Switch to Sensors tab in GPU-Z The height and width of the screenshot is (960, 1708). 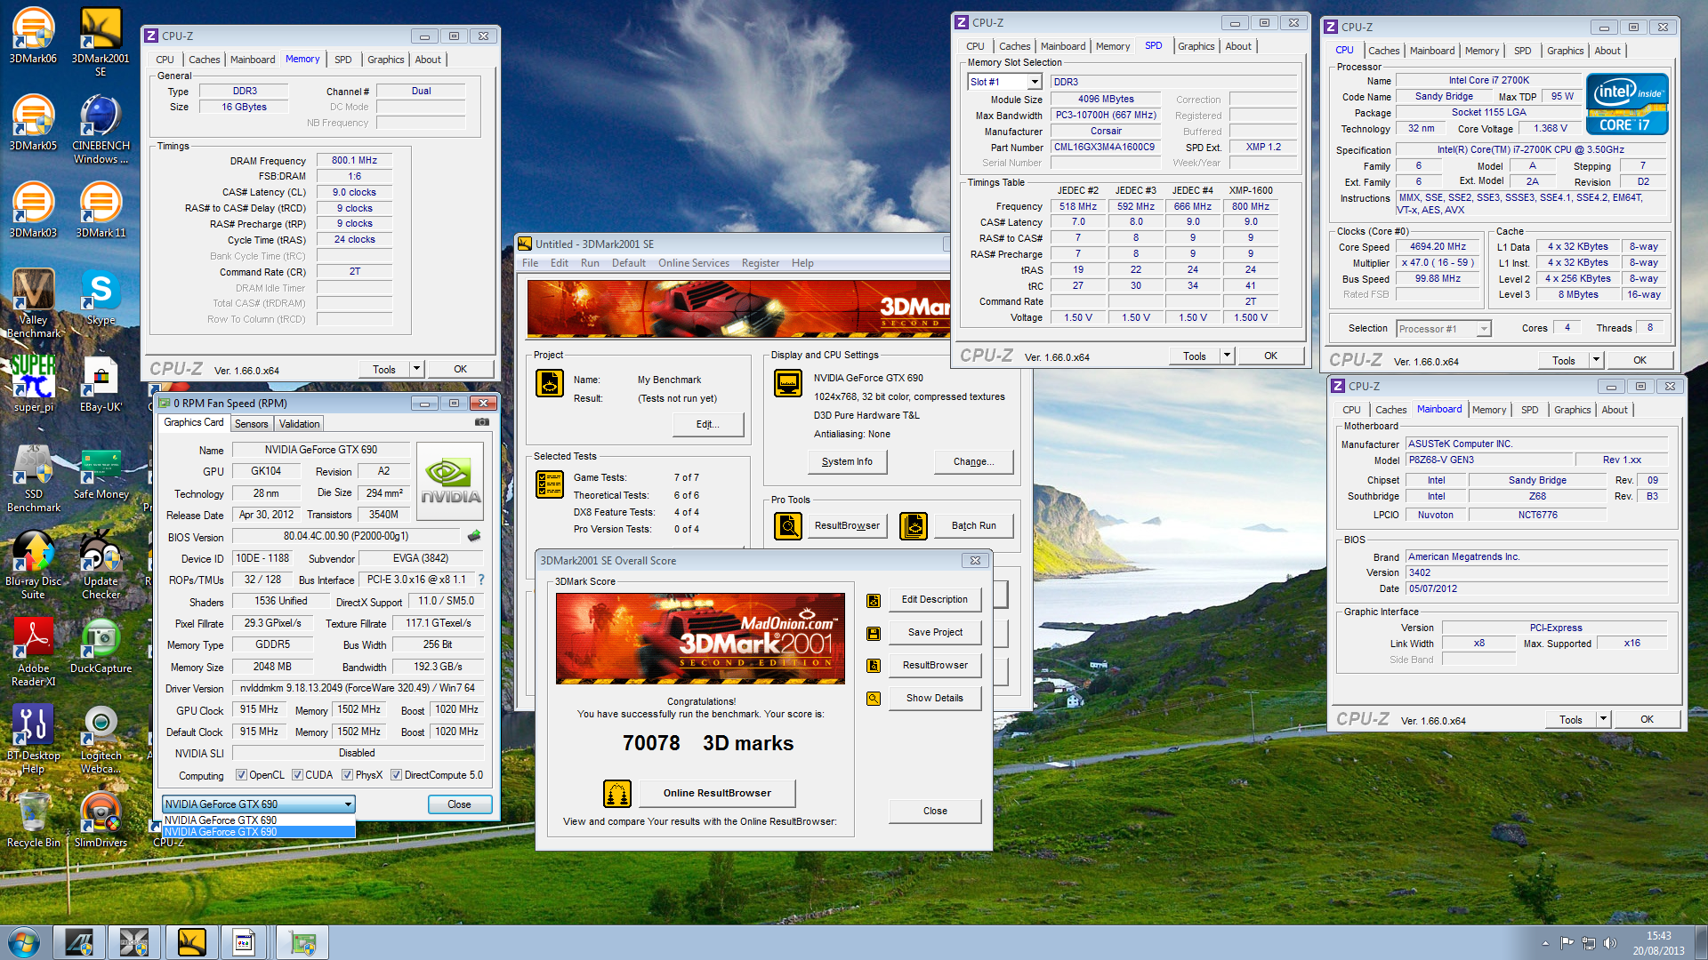point(251,424)
